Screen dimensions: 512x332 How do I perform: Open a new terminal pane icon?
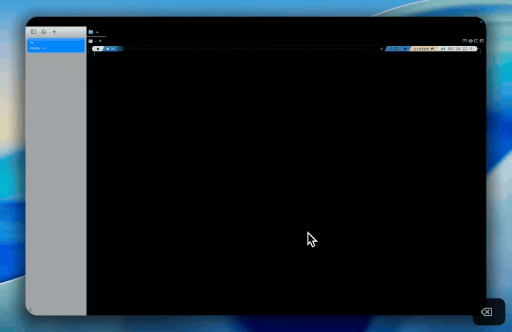(464, 41)
